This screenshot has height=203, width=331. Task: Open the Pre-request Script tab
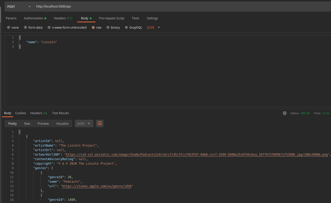[112, 18]
